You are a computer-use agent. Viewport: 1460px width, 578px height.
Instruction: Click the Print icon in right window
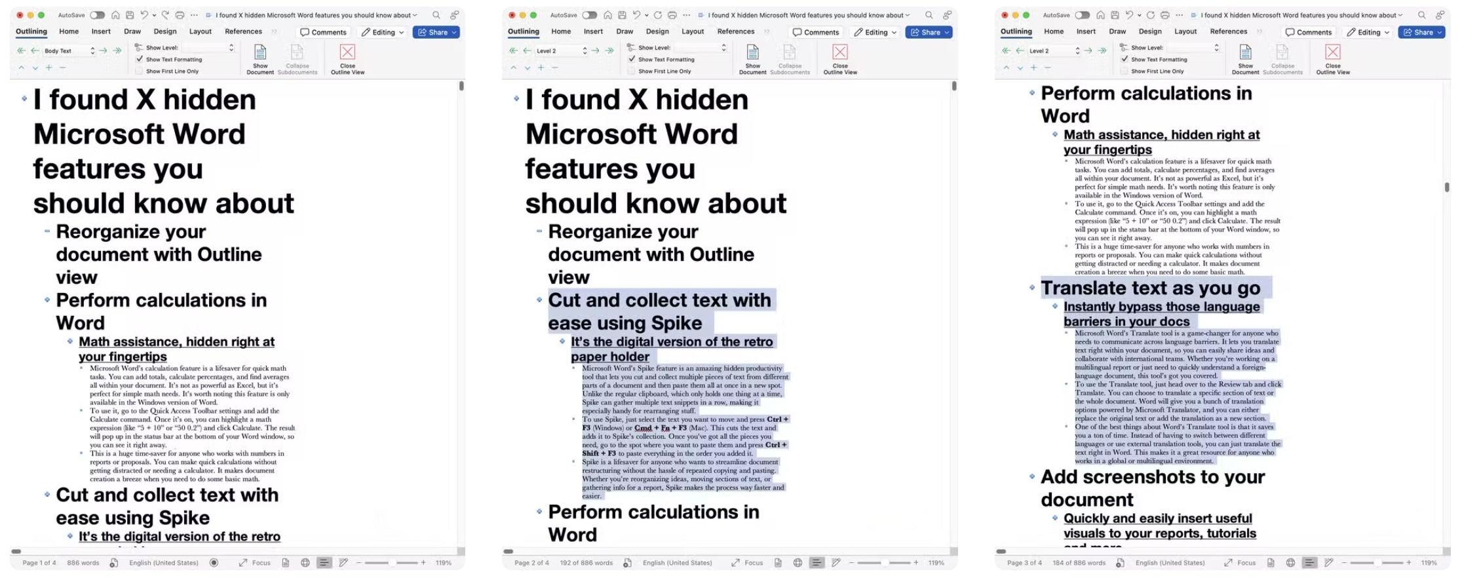pos(1164,15)
